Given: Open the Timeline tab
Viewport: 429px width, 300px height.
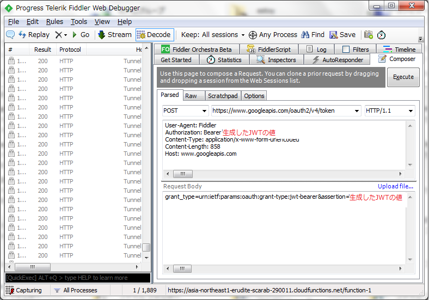Looking at the screenshot, I should [x=399, y=49].
